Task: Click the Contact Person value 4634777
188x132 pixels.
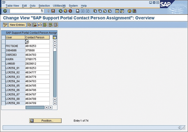Action: [x=37, y=73]
